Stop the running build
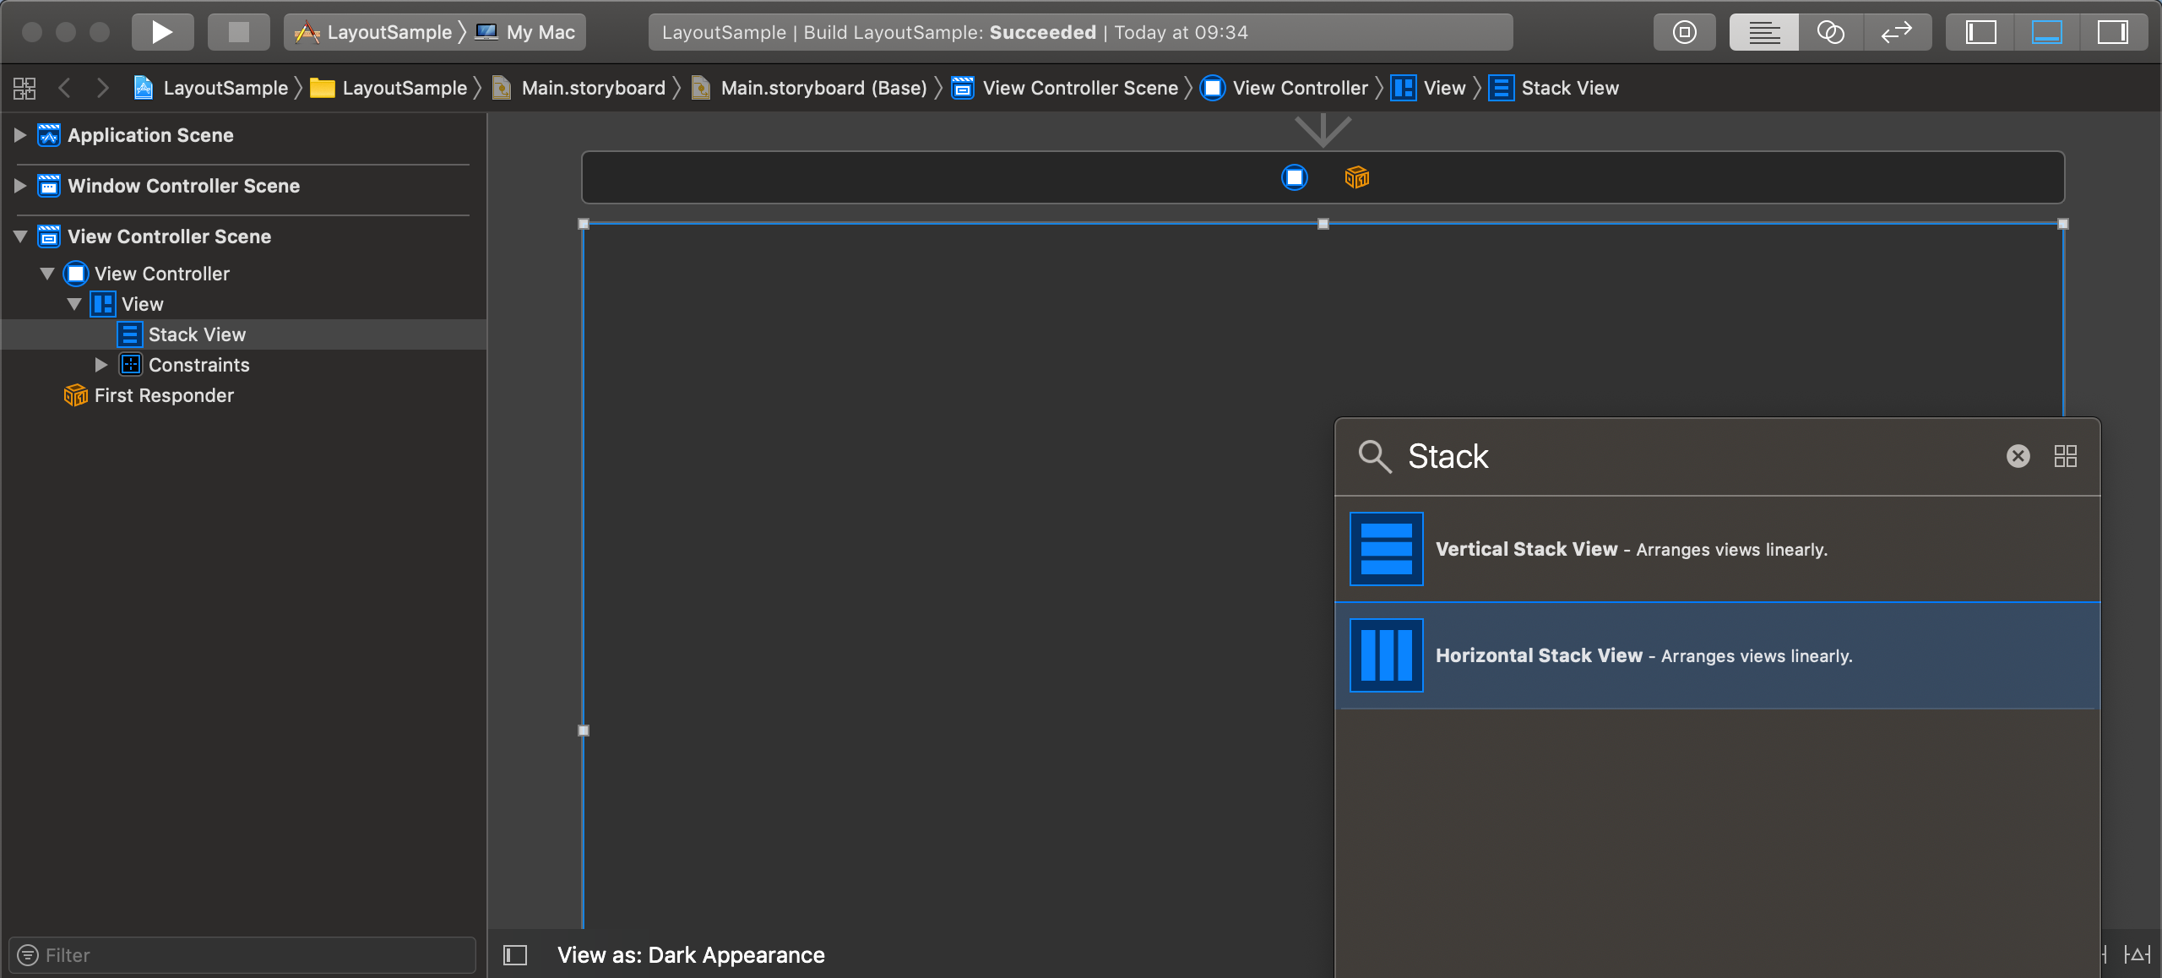2162x978 pixels. click(x=239, y=32)
